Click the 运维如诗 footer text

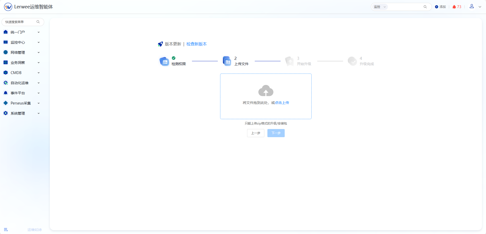(x=35, y=230)
